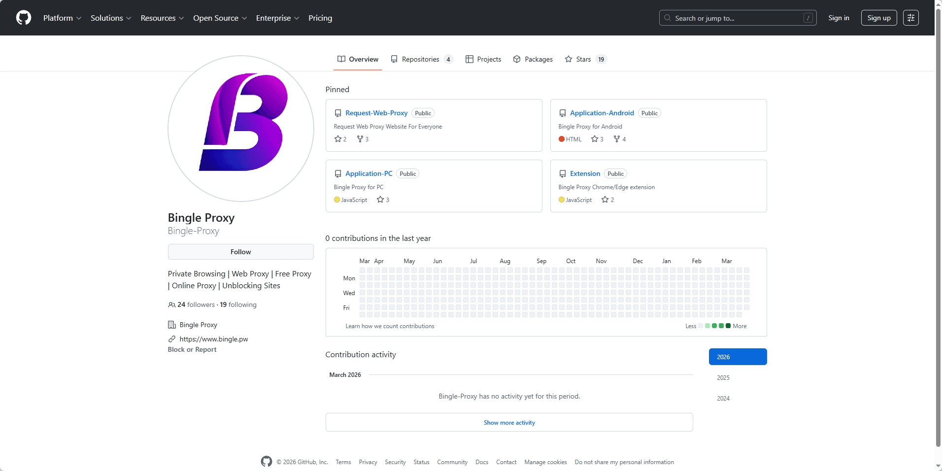Viewport: 942px width, 471px height.
Task: Click the star icon on Application-PC
Action: click(380, 200)
